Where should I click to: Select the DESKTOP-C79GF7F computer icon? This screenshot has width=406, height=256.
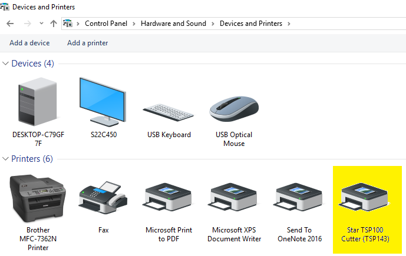coord(38,102)
